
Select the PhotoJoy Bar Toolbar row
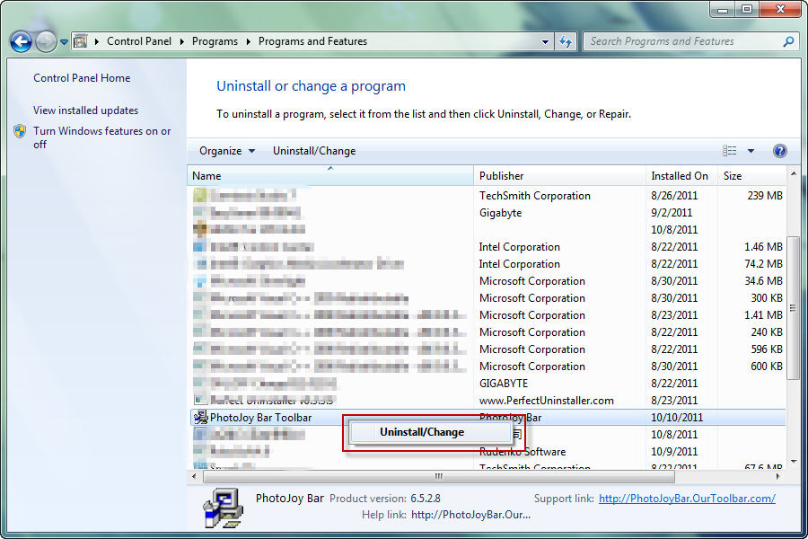pyautogui.click(x=487, y=417)
